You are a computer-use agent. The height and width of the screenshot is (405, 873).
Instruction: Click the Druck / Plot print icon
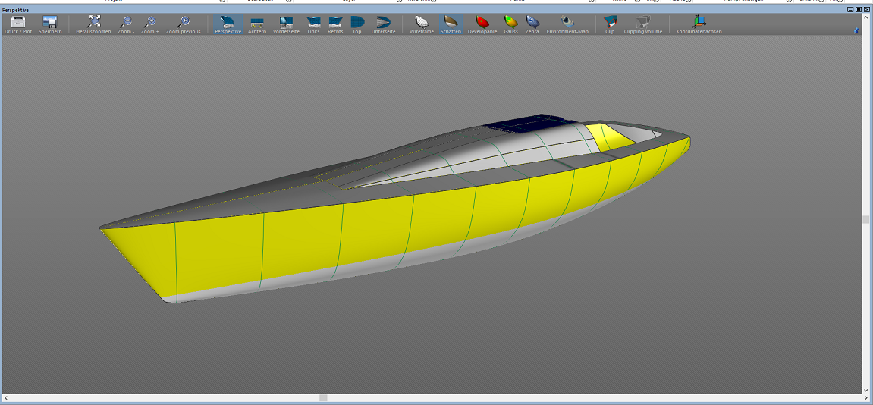(18, 24)
